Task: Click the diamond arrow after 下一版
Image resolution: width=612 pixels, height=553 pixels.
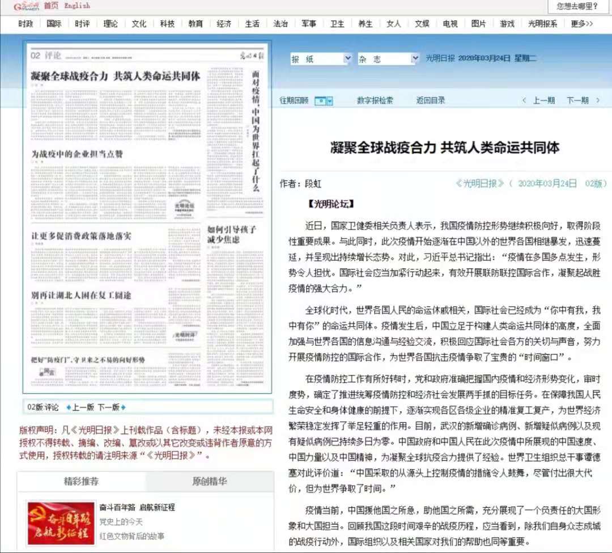Action: point(123,407)
